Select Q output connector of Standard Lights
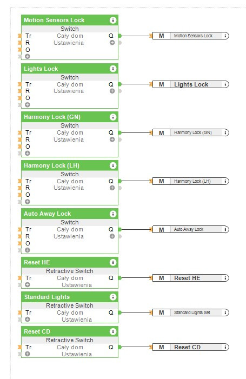This screenshot has height=379, width=246. click(x=120, y=312)
